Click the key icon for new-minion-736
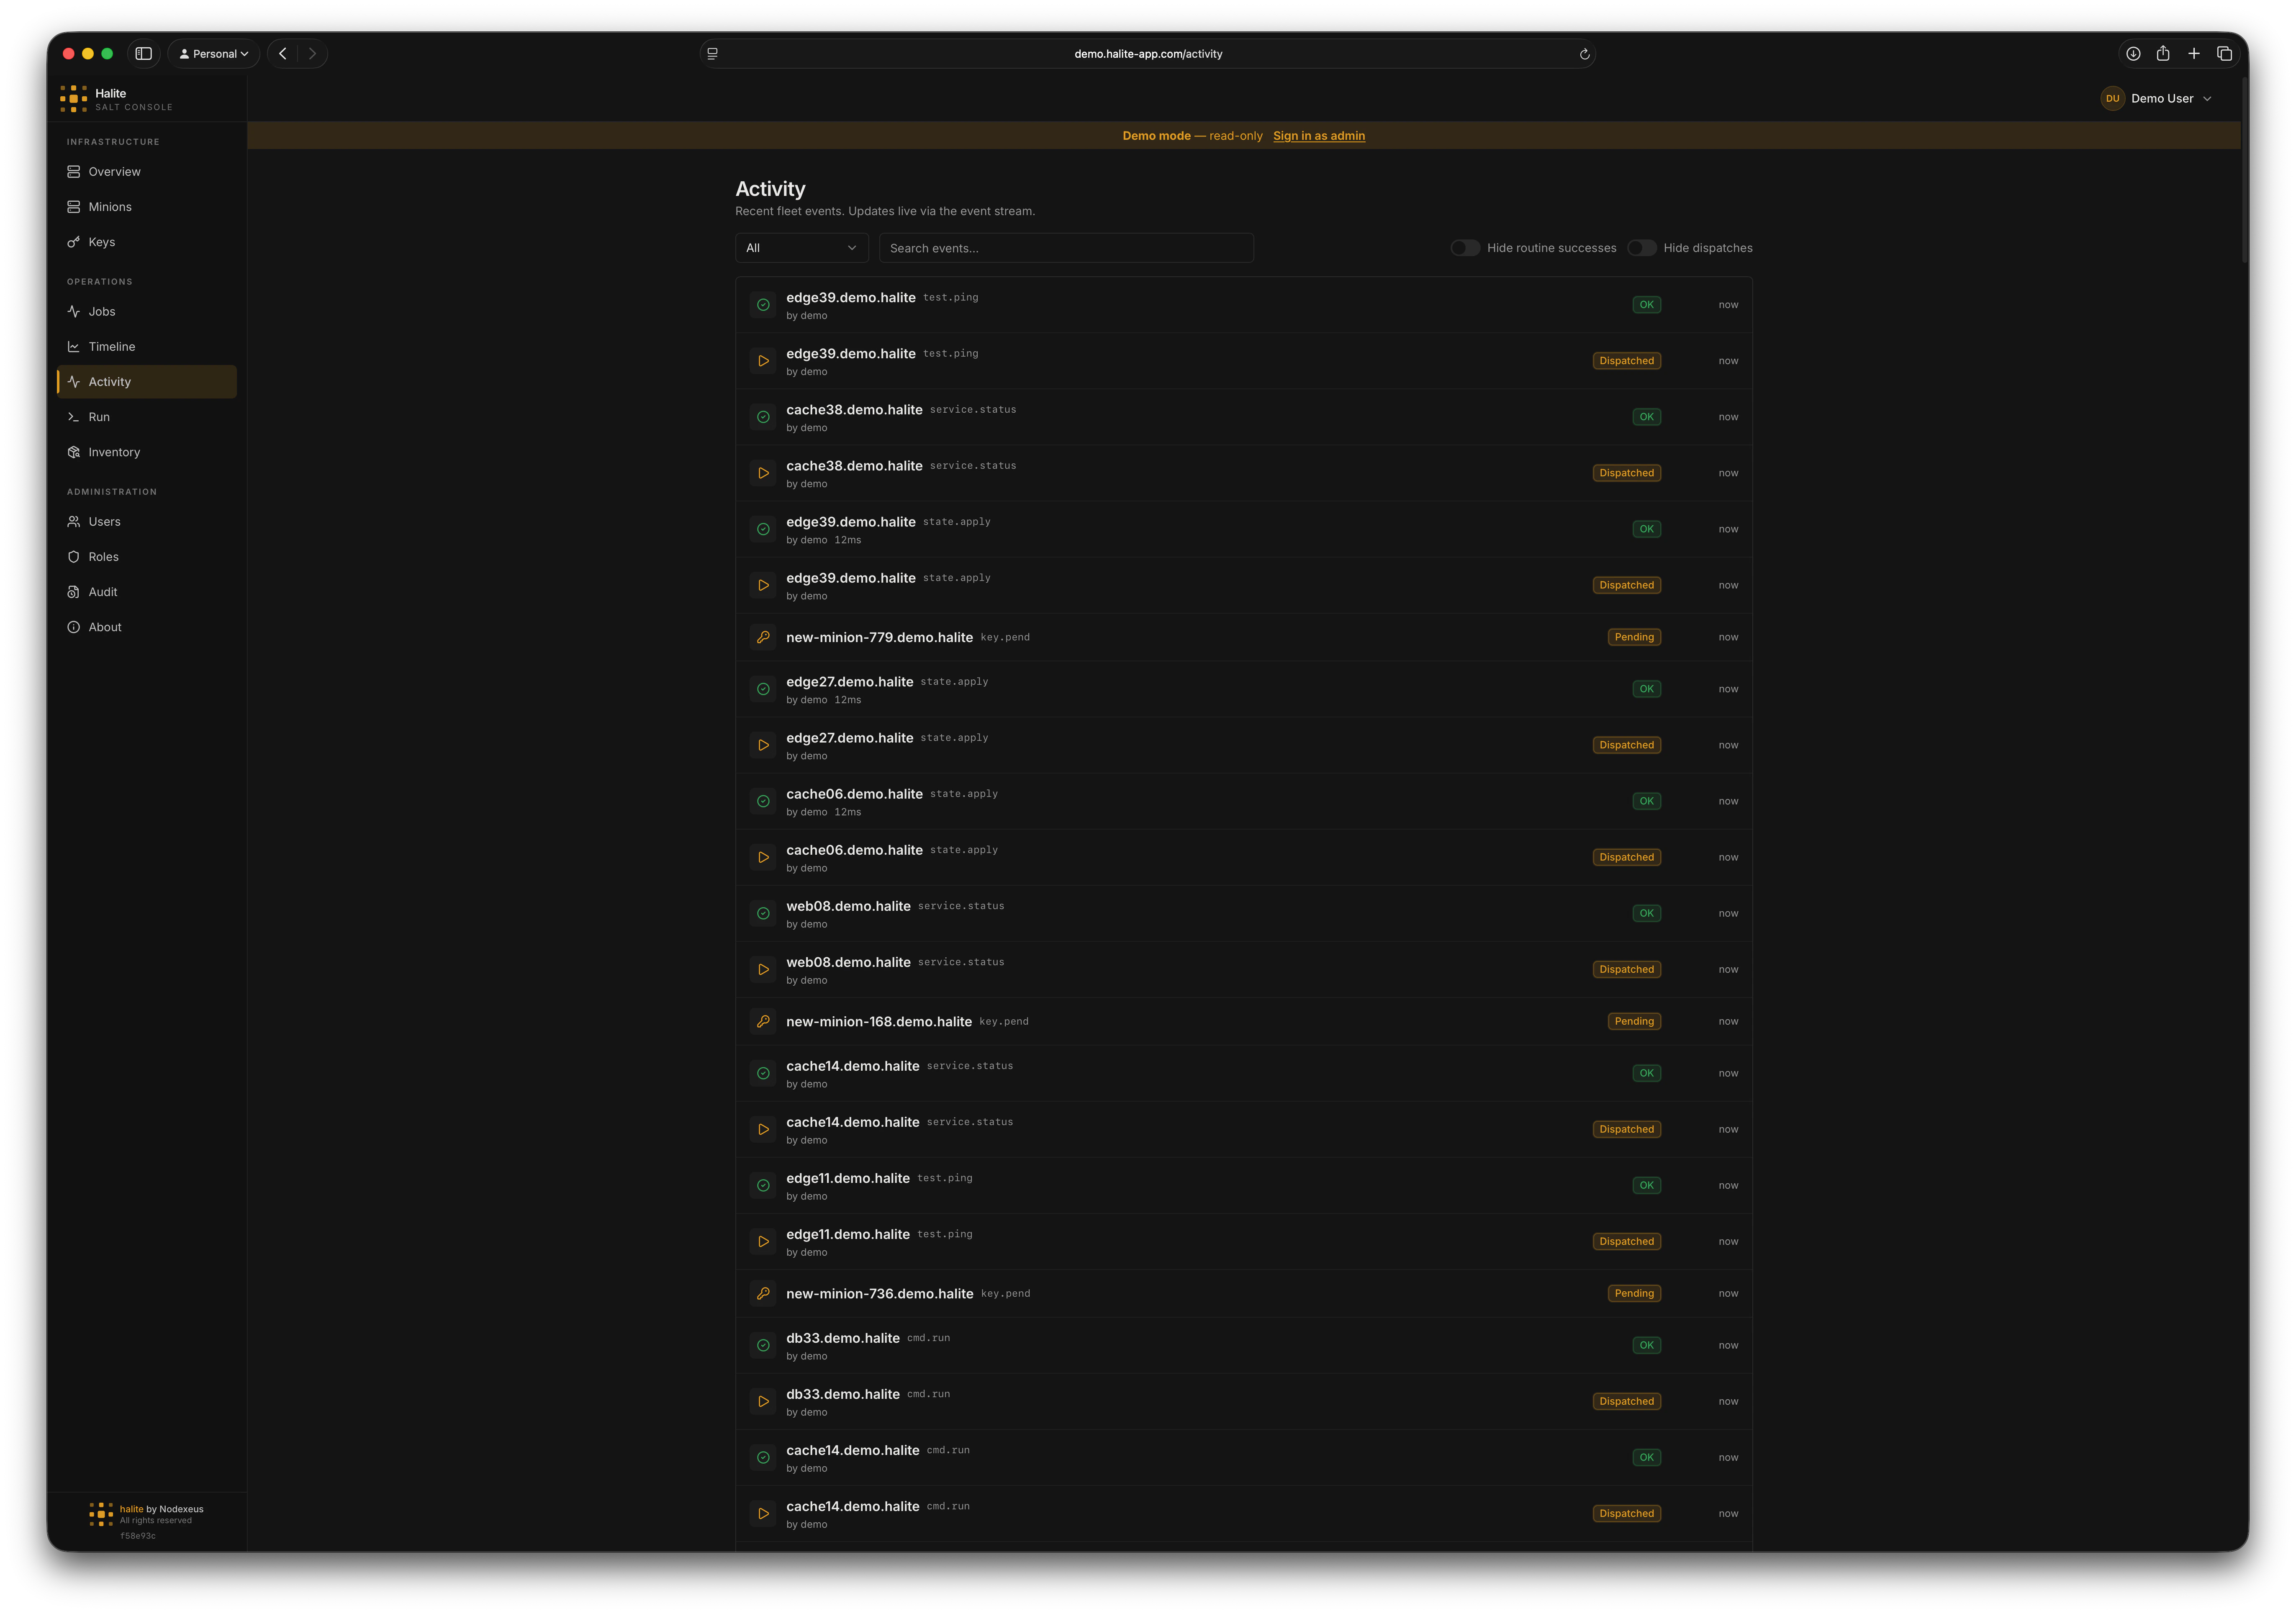Image resolution: width=2296 pixels, height=1614 pixels. (763, 1293)
